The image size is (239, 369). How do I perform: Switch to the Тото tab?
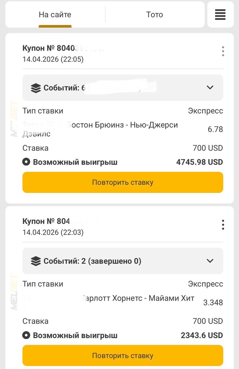click(155, 15)
